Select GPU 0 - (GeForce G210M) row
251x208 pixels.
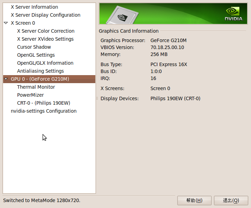49,79
